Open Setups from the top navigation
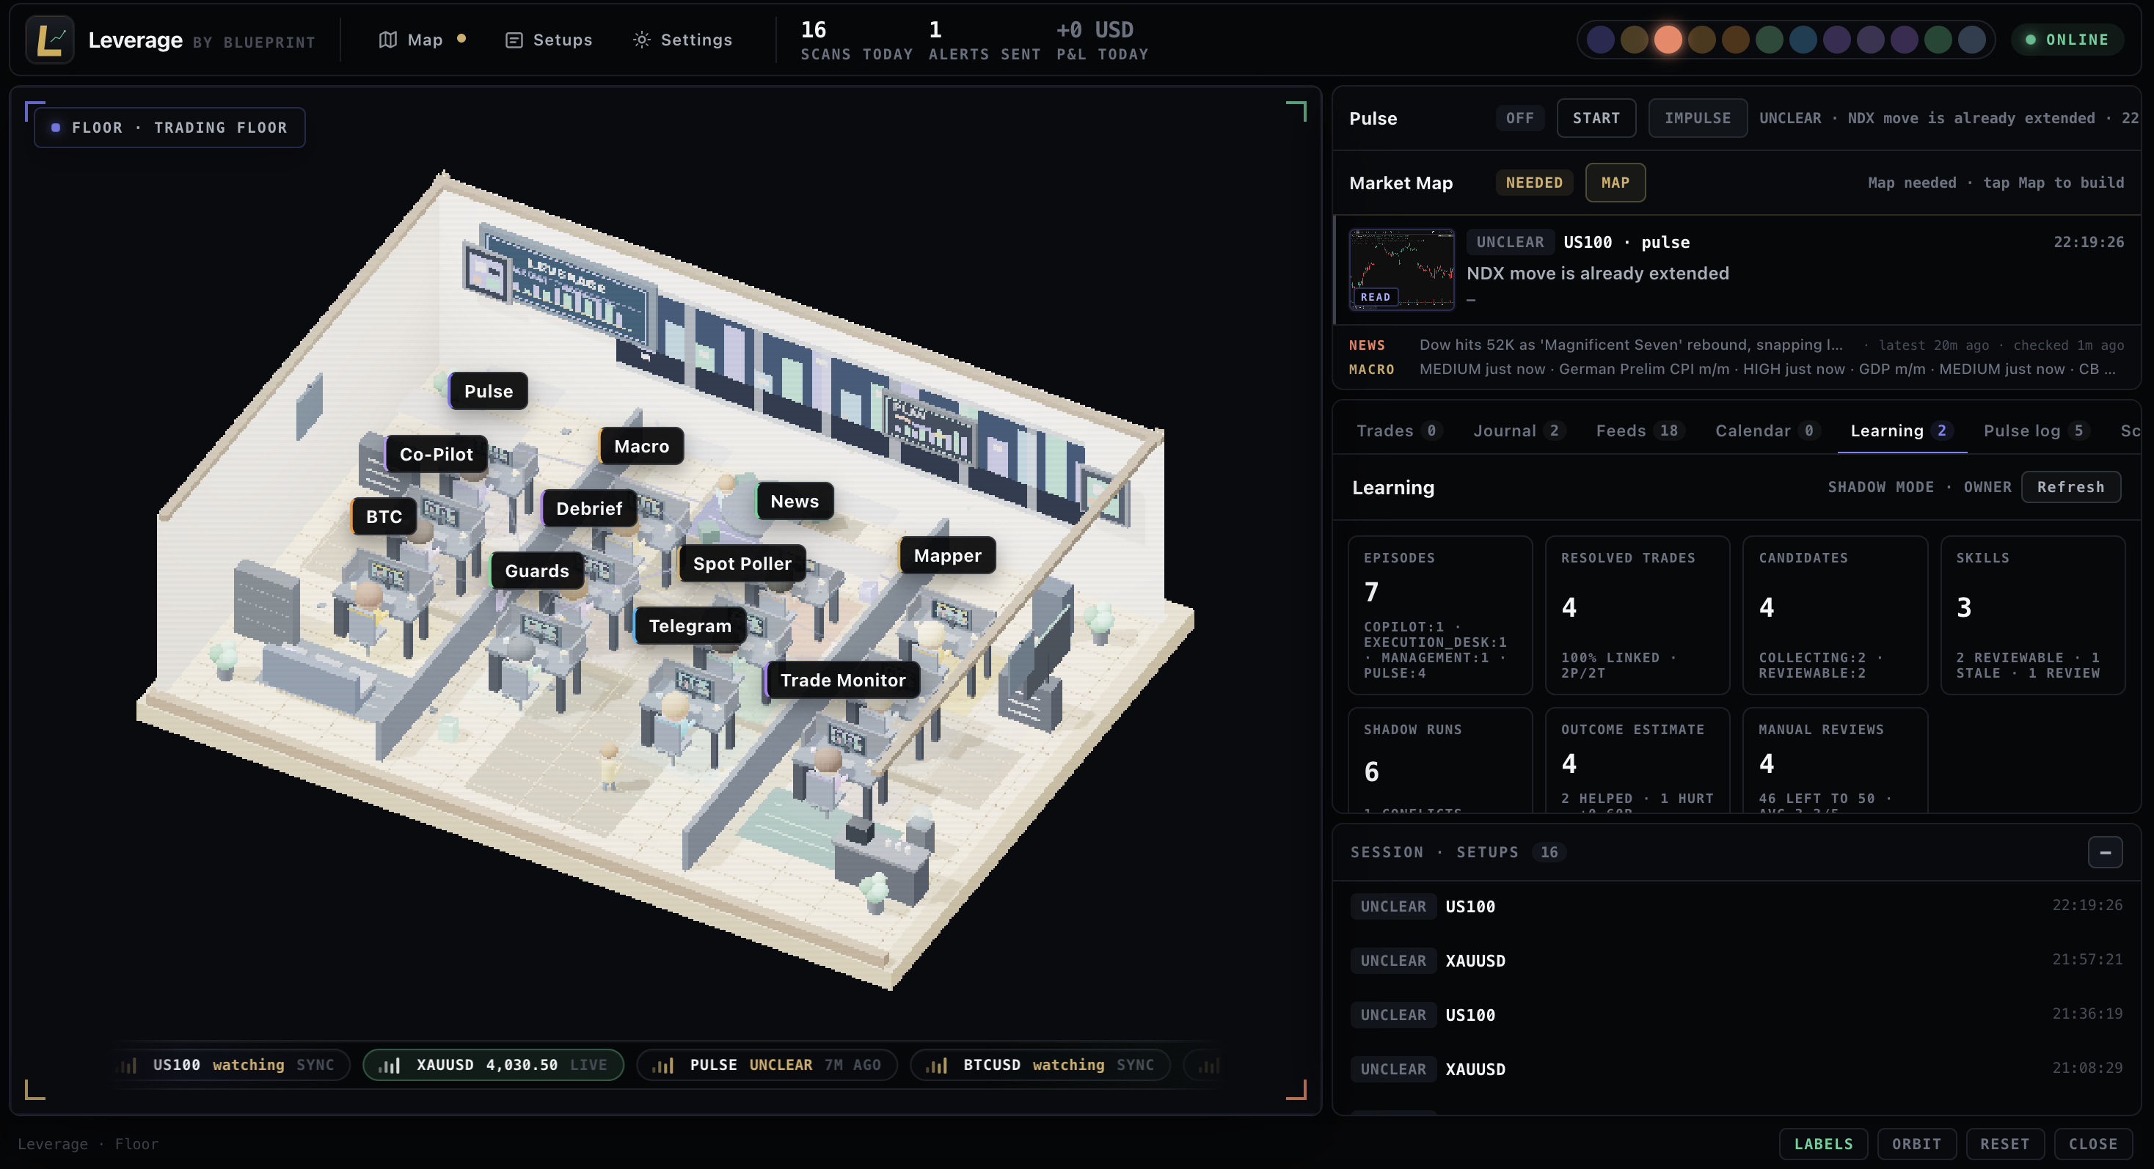This screenshot has width=2154, height=1169. tap(549, 40)
